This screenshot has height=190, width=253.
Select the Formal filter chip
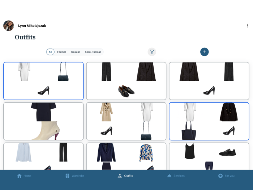click(61, 52)
